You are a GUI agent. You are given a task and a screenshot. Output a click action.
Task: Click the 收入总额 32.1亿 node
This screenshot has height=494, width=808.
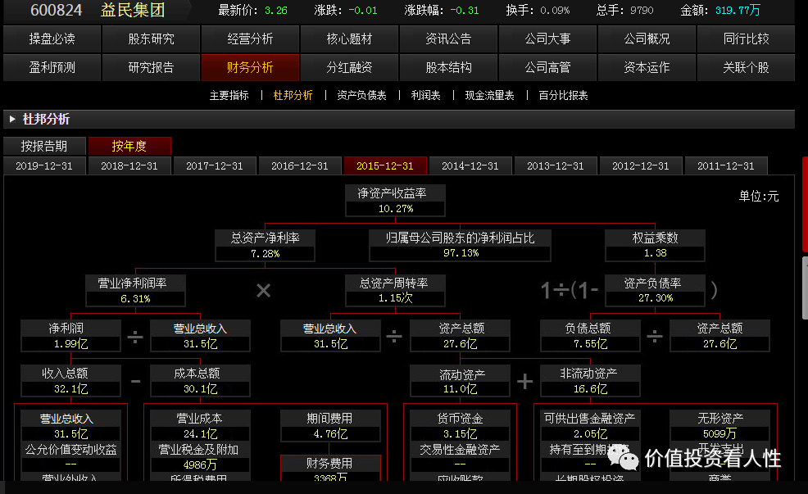[x=70, y=381]
